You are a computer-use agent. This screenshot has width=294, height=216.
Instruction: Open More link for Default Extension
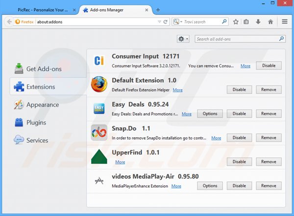(177, 90)
